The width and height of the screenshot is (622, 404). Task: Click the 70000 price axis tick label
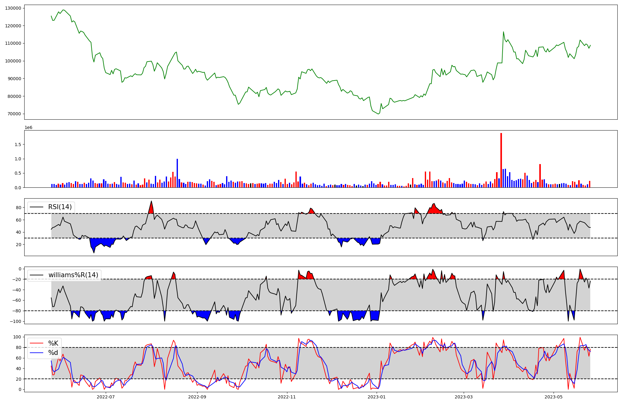coord(14,114)
